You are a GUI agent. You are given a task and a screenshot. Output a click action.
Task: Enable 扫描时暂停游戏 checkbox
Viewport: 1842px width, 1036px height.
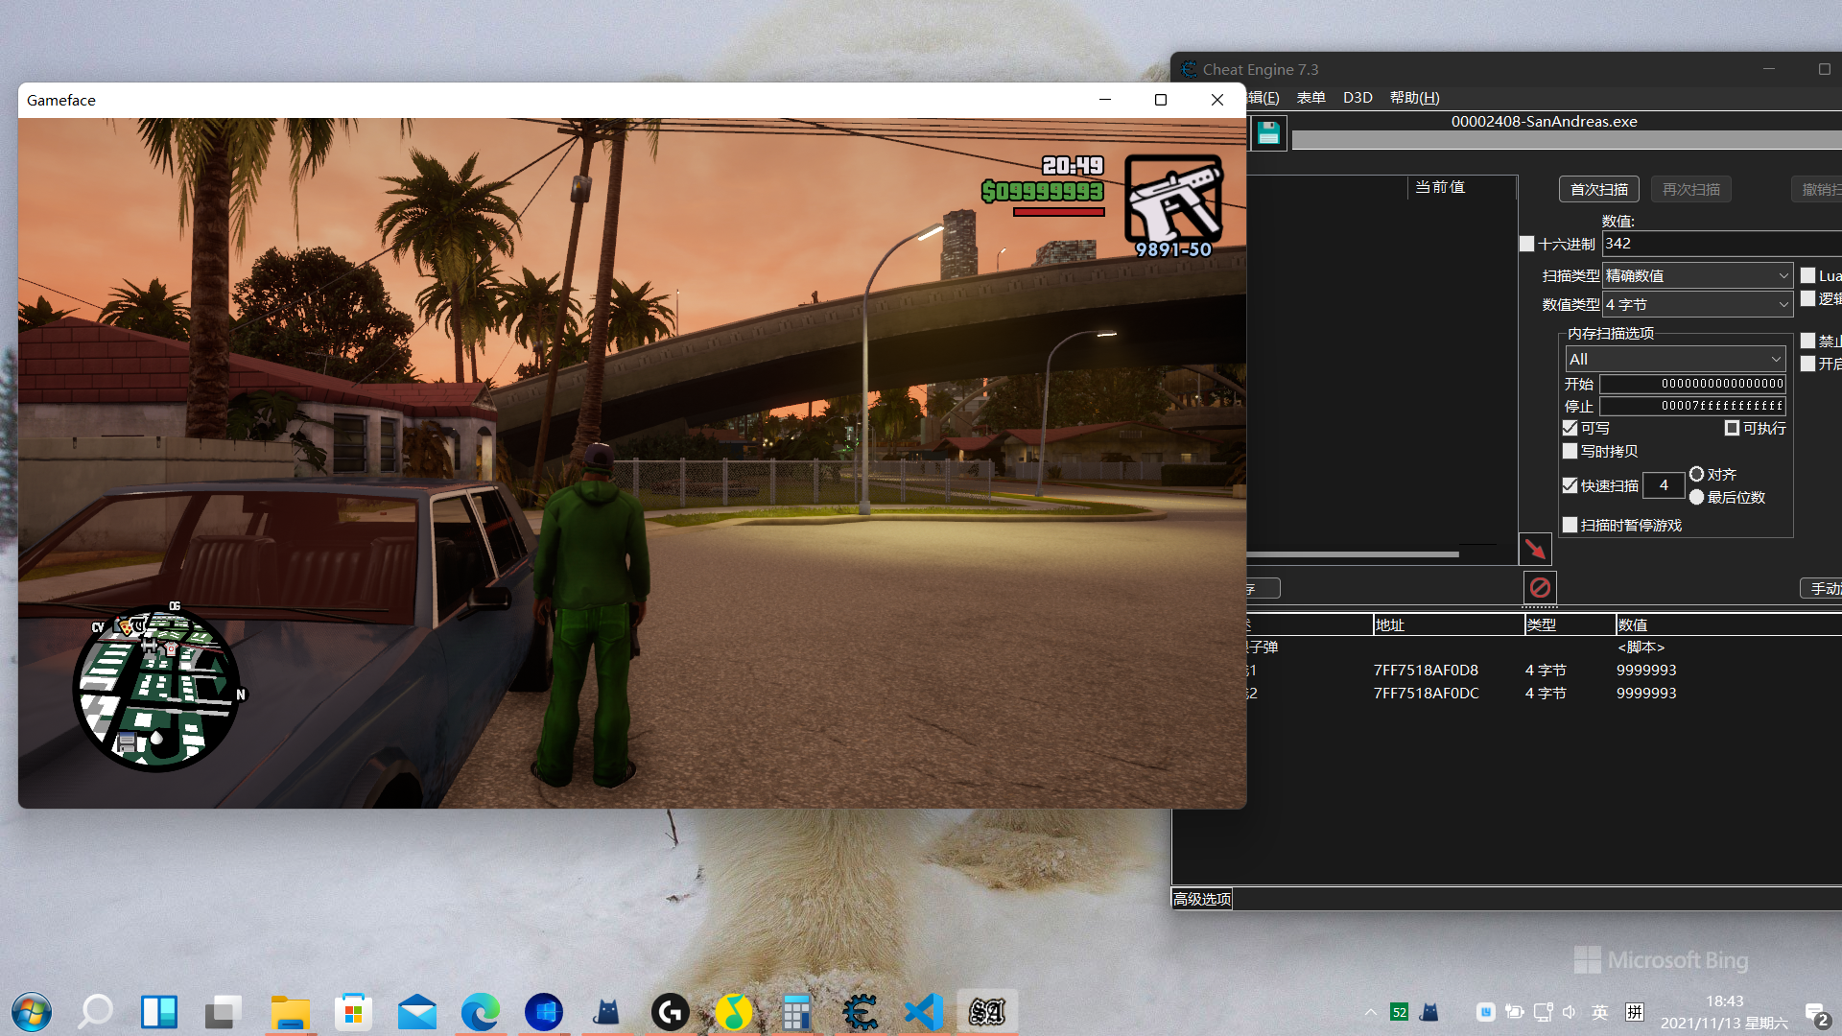point(1570,525)
